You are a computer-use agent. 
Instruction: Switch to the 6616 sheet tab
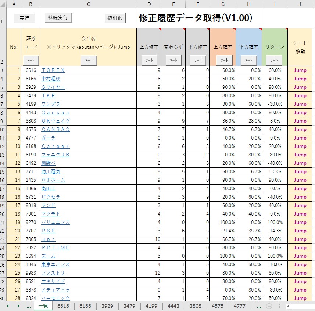[63, 306]
